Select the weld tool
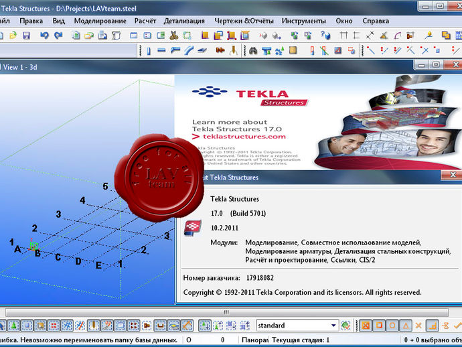The image size is (462, 347). click(x=234, y=51)
